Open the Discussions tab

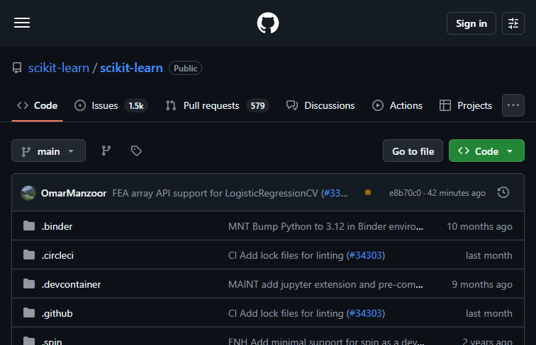[320, 105]
